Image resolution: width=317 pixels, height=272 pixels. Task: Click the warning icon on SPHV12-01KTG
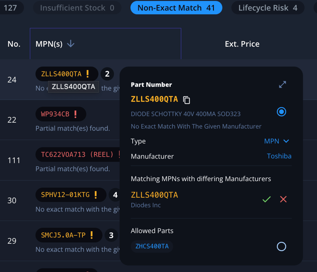tap(96, 195)
